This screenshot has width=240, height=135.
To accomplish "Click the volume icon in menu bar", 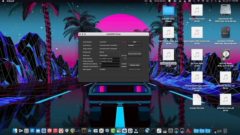I will 207,1.
